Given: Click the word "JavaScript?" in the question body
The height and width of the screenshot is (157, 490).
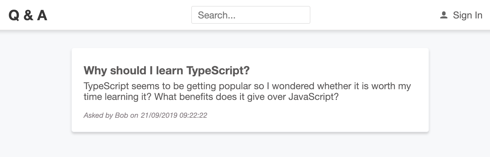Looking at the screenshot, I should click(x=313, y=97).
